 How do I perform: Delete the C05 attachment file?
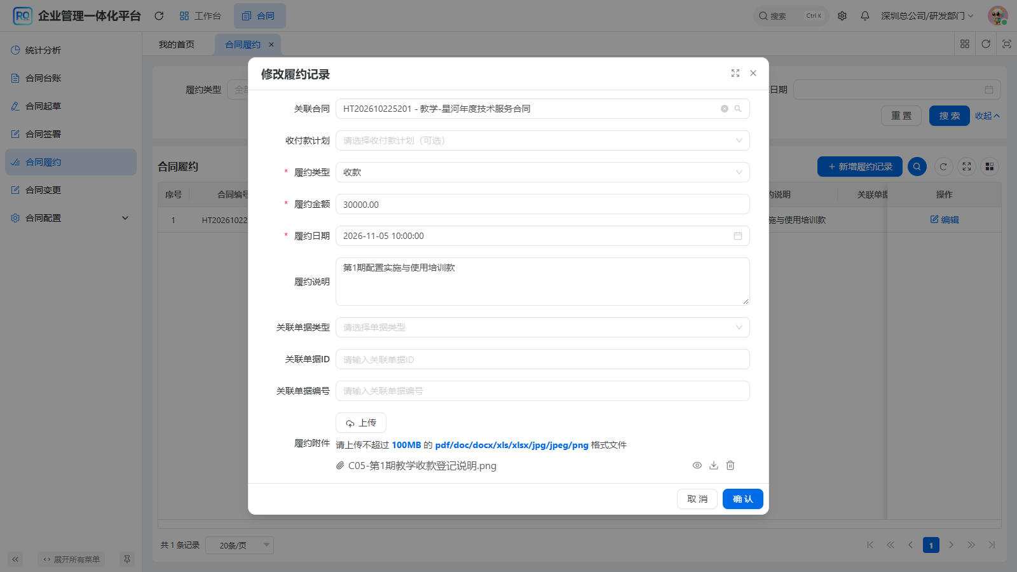(x=730, y=465)
